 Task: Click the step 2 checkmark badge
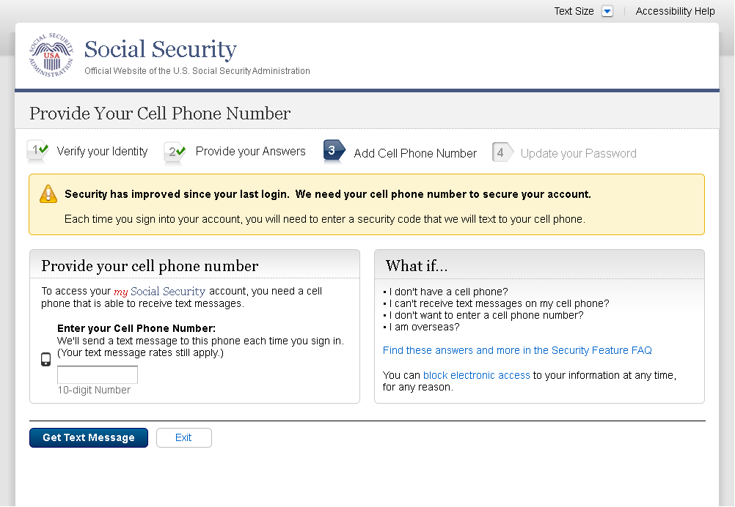click(175, 152)
